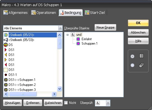
Task: Click the Einfahrt magenta indicator icon
Action: 78,39
